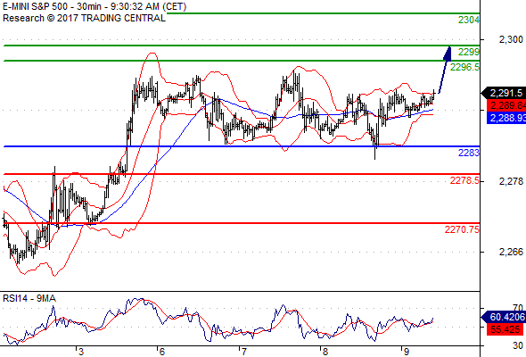Image resolution: width=526 pixels, height=357 pixels.
Task: Click date label 6 on time axis
Action: [162, 352]
